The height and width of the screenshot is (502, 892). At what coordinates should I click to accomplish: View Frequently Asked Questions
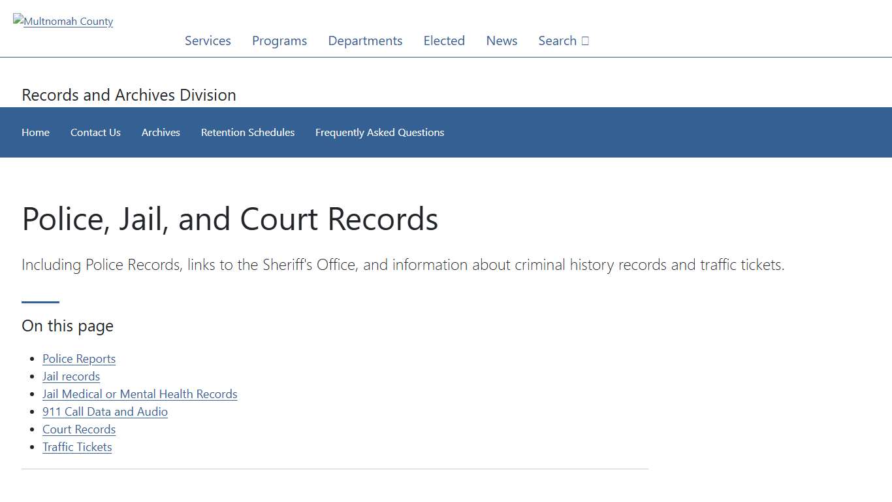click(x=379, y=132)
